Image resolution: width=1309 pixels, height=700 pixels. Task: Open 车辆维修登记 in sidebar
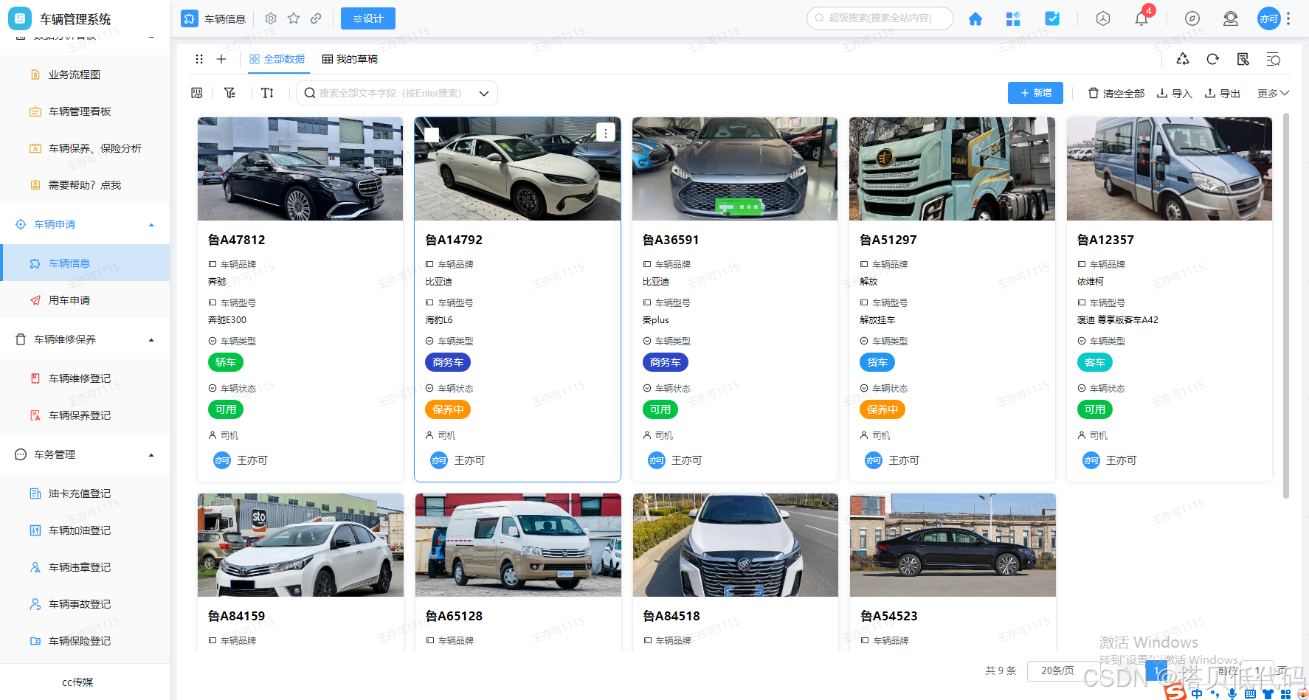pyautogui.click(x=80, y=378)
